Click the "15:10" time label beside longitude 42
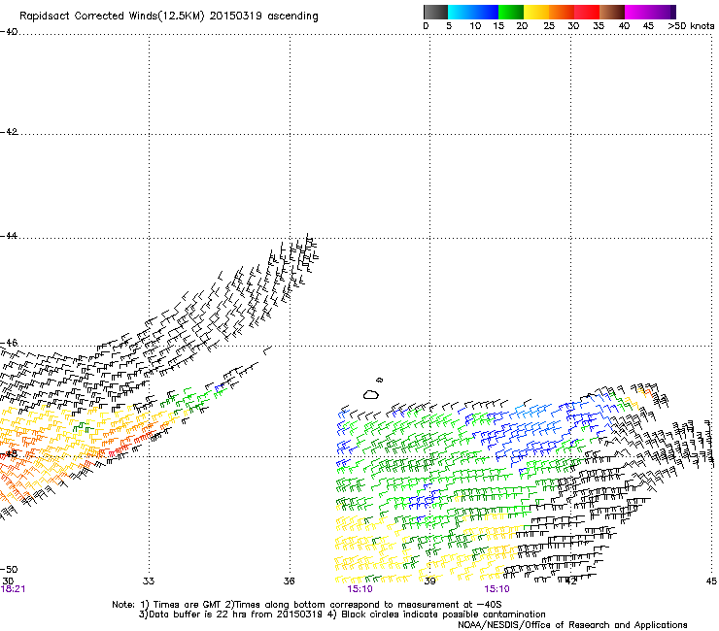719x631 pixels. click(x=496, y=589)
